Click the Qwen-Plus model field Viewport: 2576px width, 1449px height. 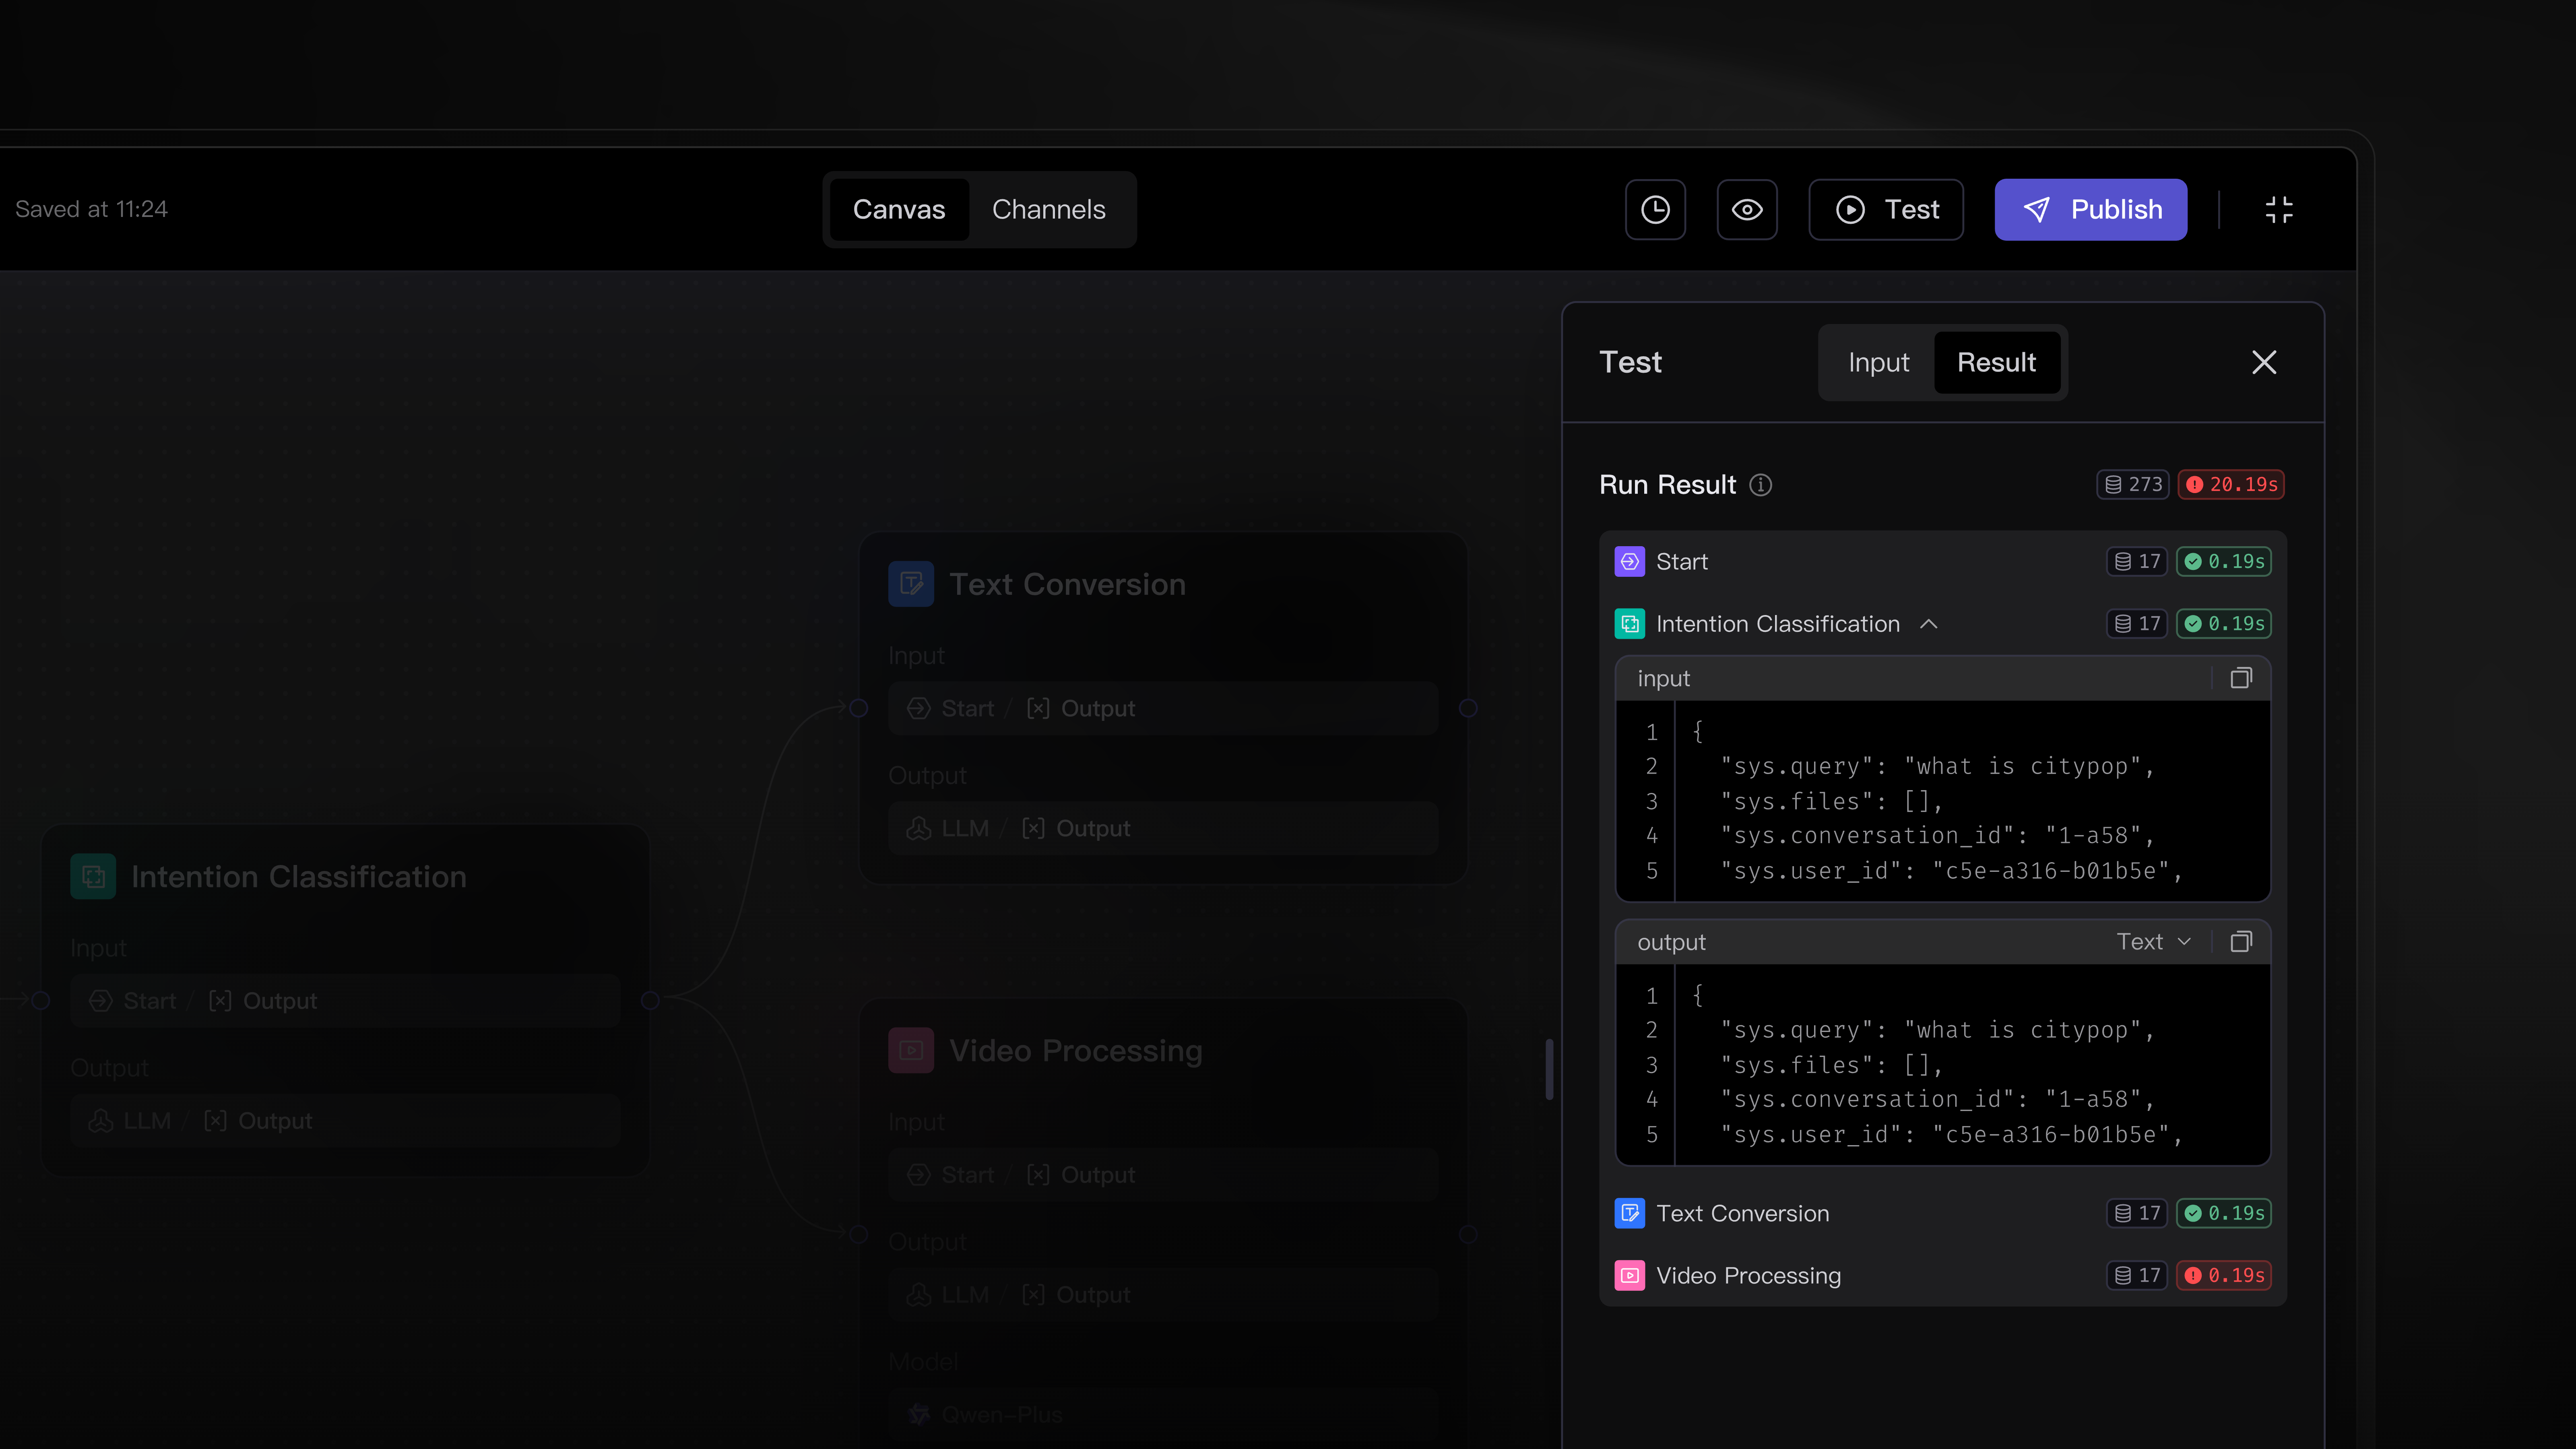coord(1163,1415)
